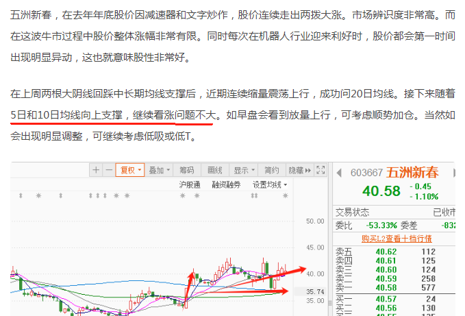The image size is (465, 316).
Task: Click the 融资融券 label
Action: pyautogui.click(x=226, y=185)
